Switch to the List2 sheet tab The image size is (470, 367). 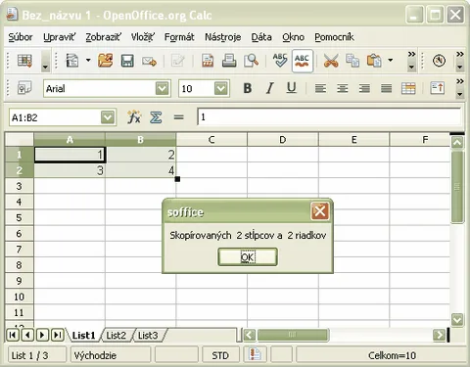(117, 335)
